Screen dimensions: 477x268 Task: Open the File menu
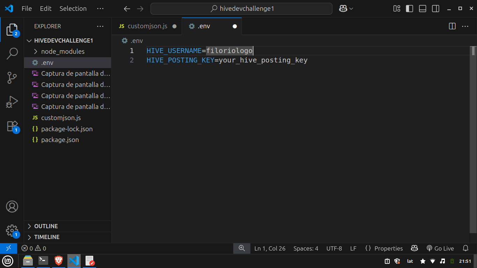point(27,9)
